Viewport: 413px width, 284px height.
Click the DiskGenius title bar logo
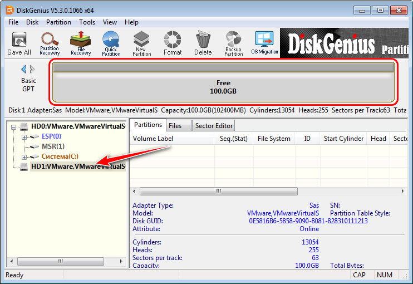coord(10,10)
